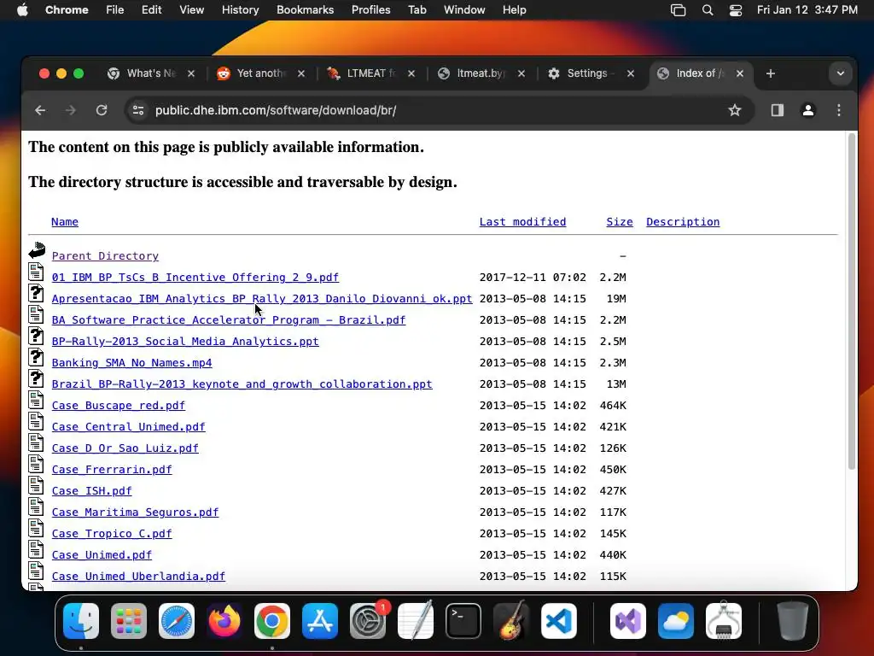The height and width of the screenshot is (656, 874).
Task: Open the Parent Directory link
Action: click(x=105, y=256)
